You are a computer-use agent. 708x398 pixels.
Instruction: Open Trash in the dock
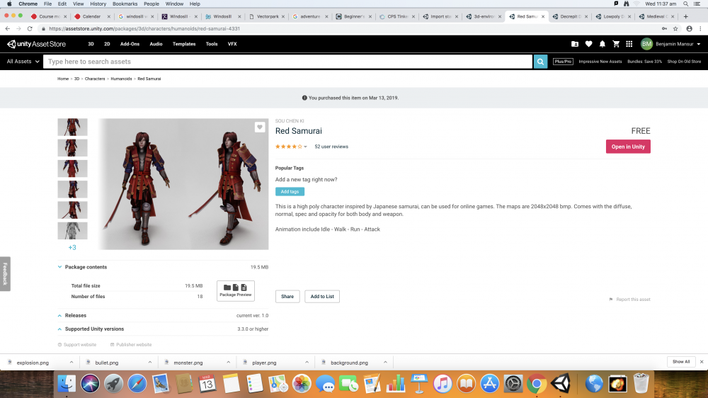[x=641, y=384]
